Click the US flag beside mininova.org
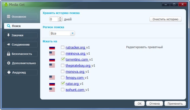Image resolution: width=190 pixels, height=110 pixels. [x=52, y=54]
